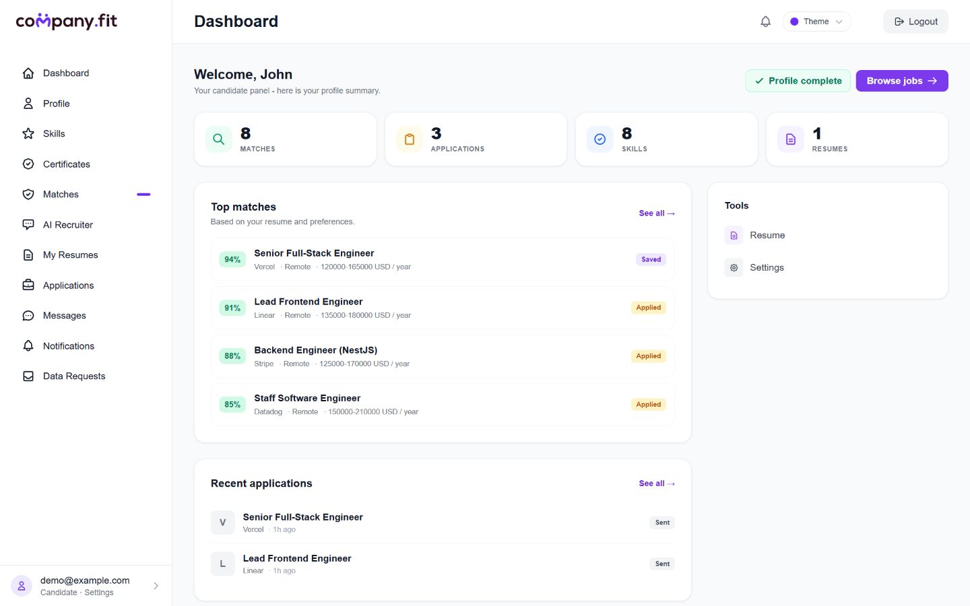Open the 8 Matches stat card

pos(286,139)
